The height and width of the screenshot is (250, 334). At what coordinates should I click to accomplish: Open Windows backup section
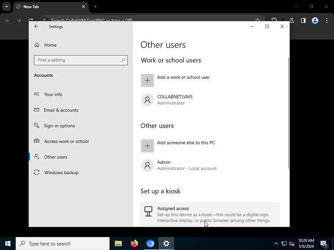coord(61,173)
